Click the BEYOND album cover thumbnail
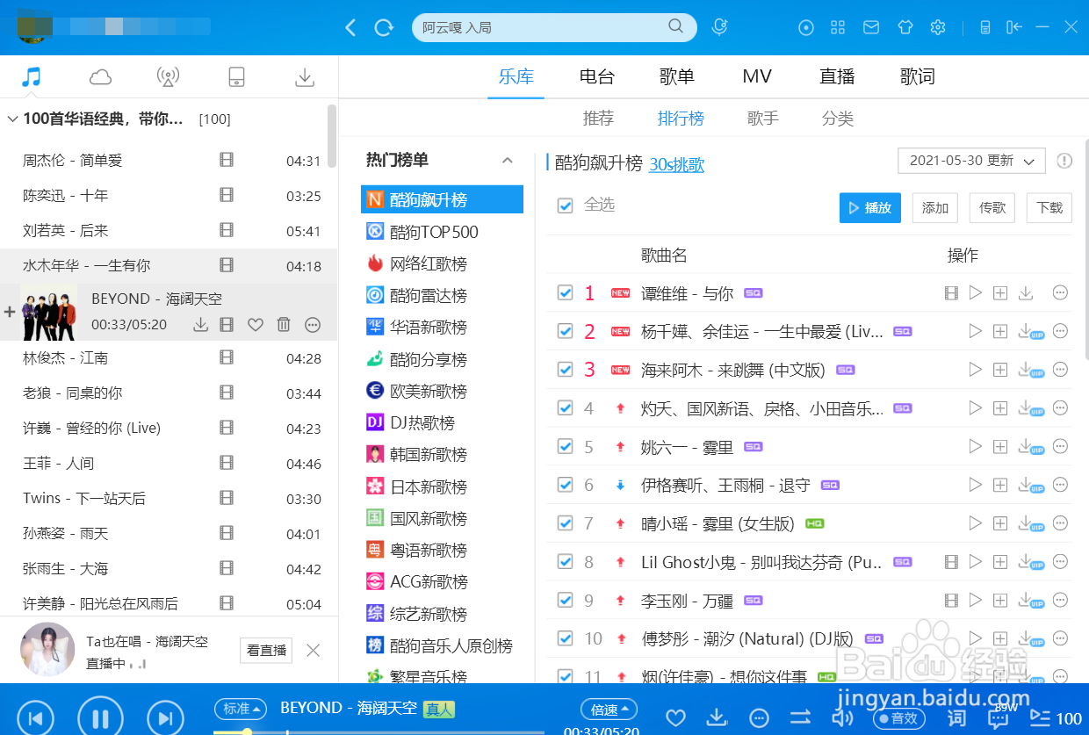 pyautogui.click(x=48, y=313)
